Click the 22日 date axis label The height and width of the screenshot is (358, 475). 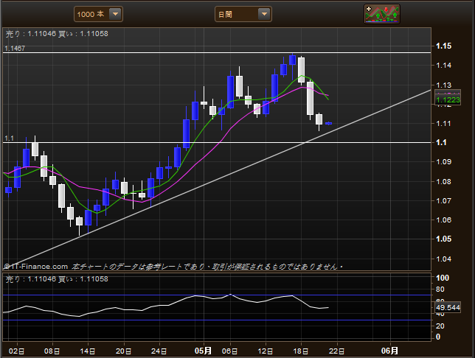click(x=336, y=351)
